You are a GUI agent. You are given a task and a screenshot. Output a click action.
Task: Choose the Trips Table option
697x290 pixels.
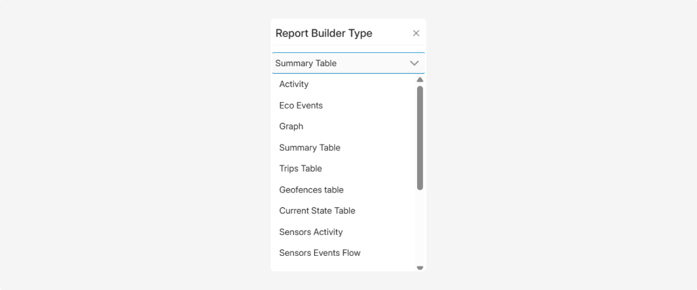pyautogui.click(x=300, y=169)
